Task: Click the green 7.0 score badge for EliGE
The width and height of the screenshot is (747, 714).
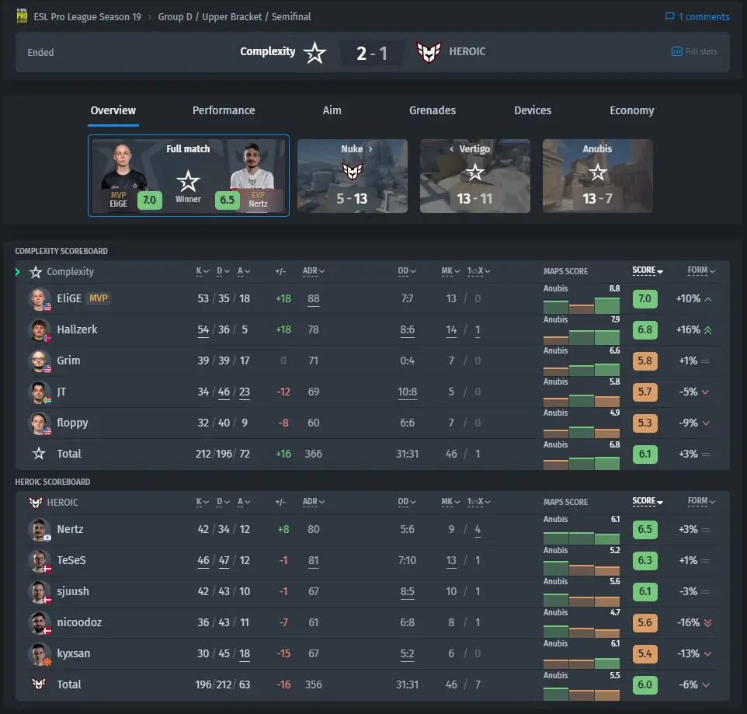Action: coord(645,299)
